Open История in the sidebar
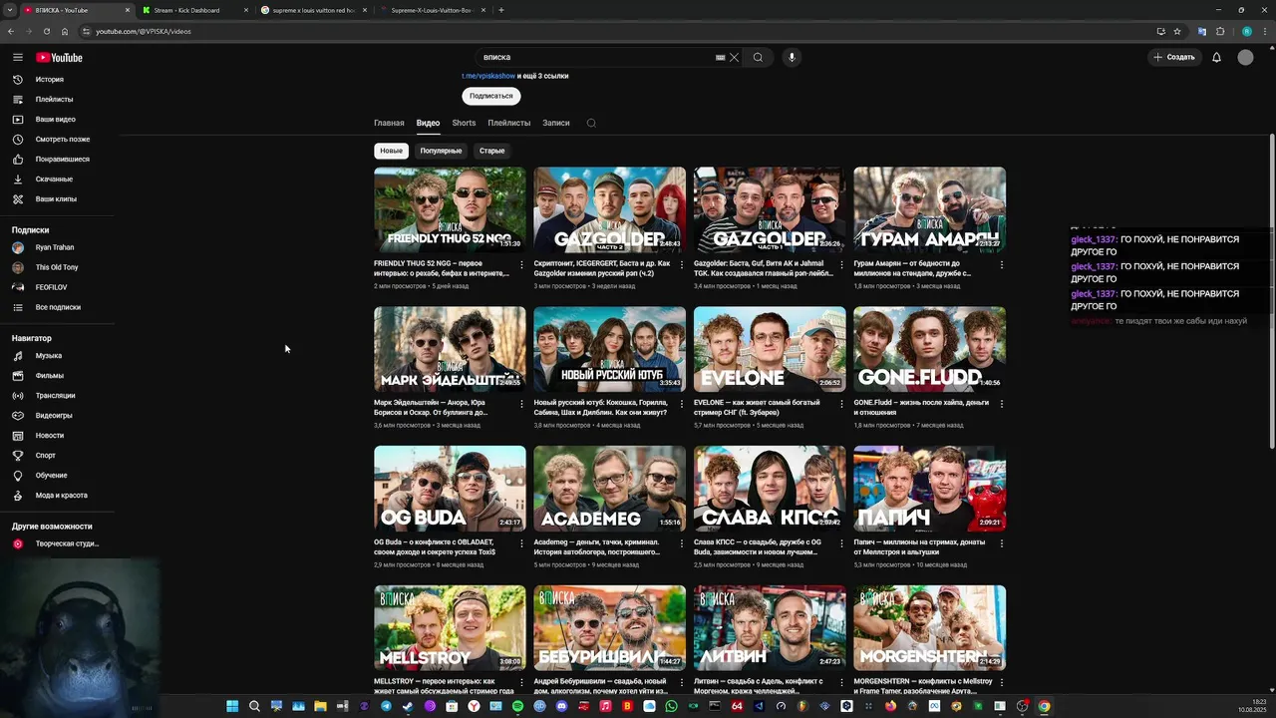Screen dimensions: 1276x718 pos(57,80)
